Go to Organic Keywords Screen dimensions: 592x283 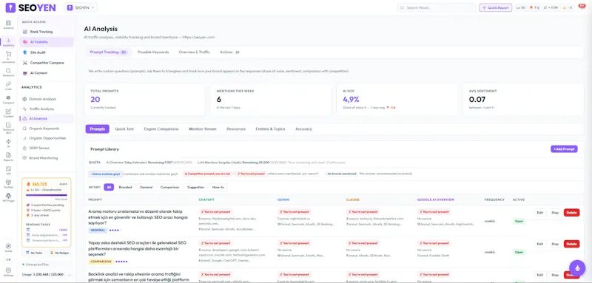(x=47, y=128)
